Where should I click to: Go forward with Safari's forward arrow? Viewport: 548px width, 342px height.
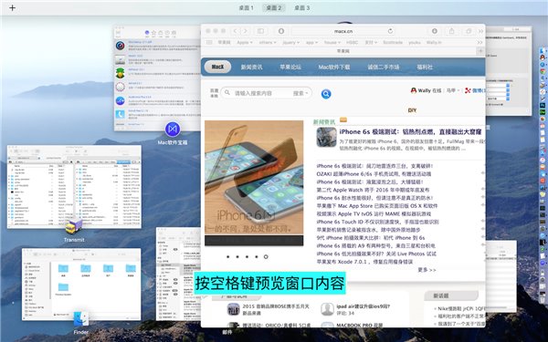click(246, 31)
